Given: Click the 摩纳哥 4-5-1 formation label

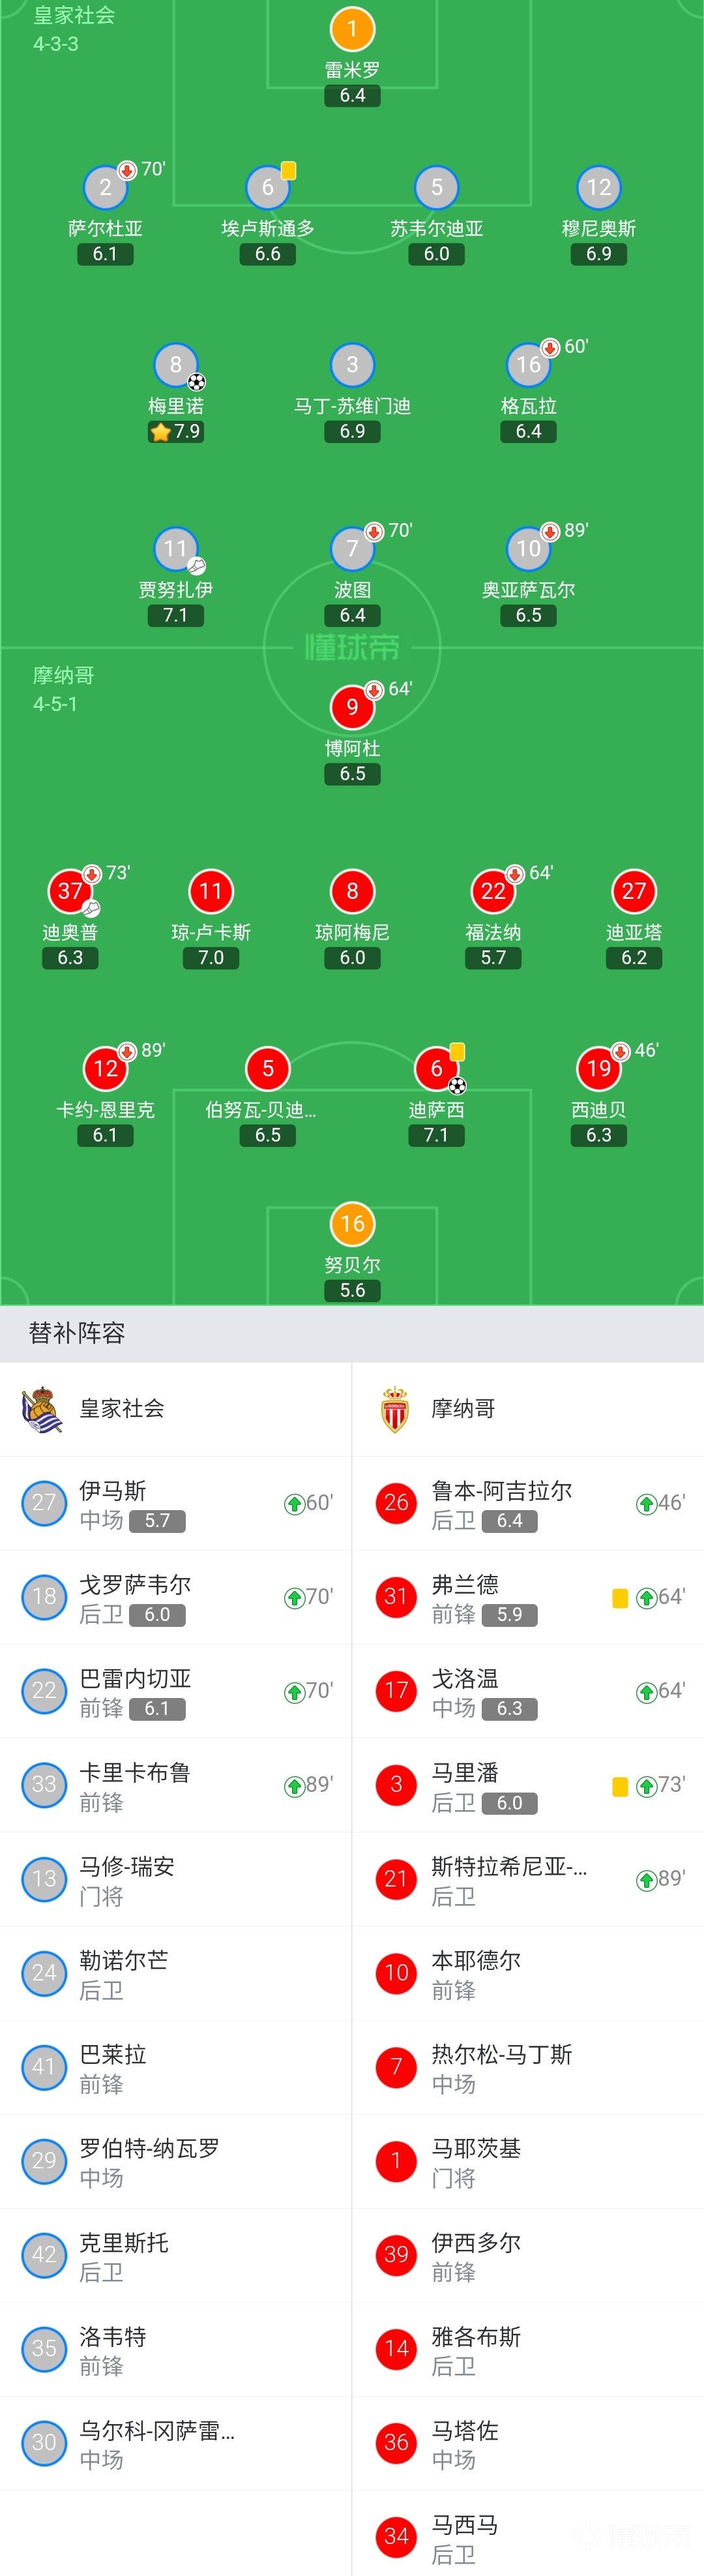Looking at the screenshot, I should tap(64, 689).
